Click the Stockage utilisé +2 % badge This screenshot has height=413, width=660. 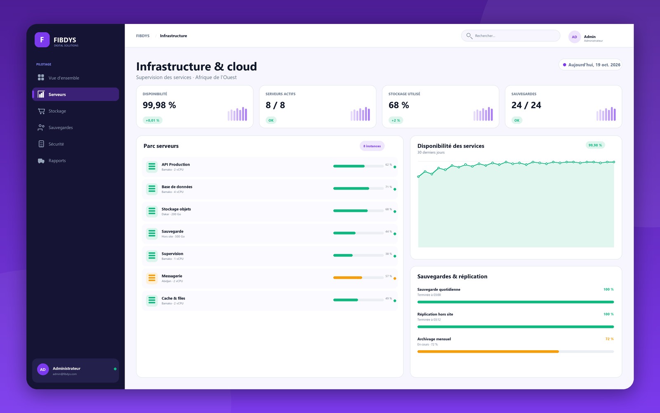coord(396,120)
